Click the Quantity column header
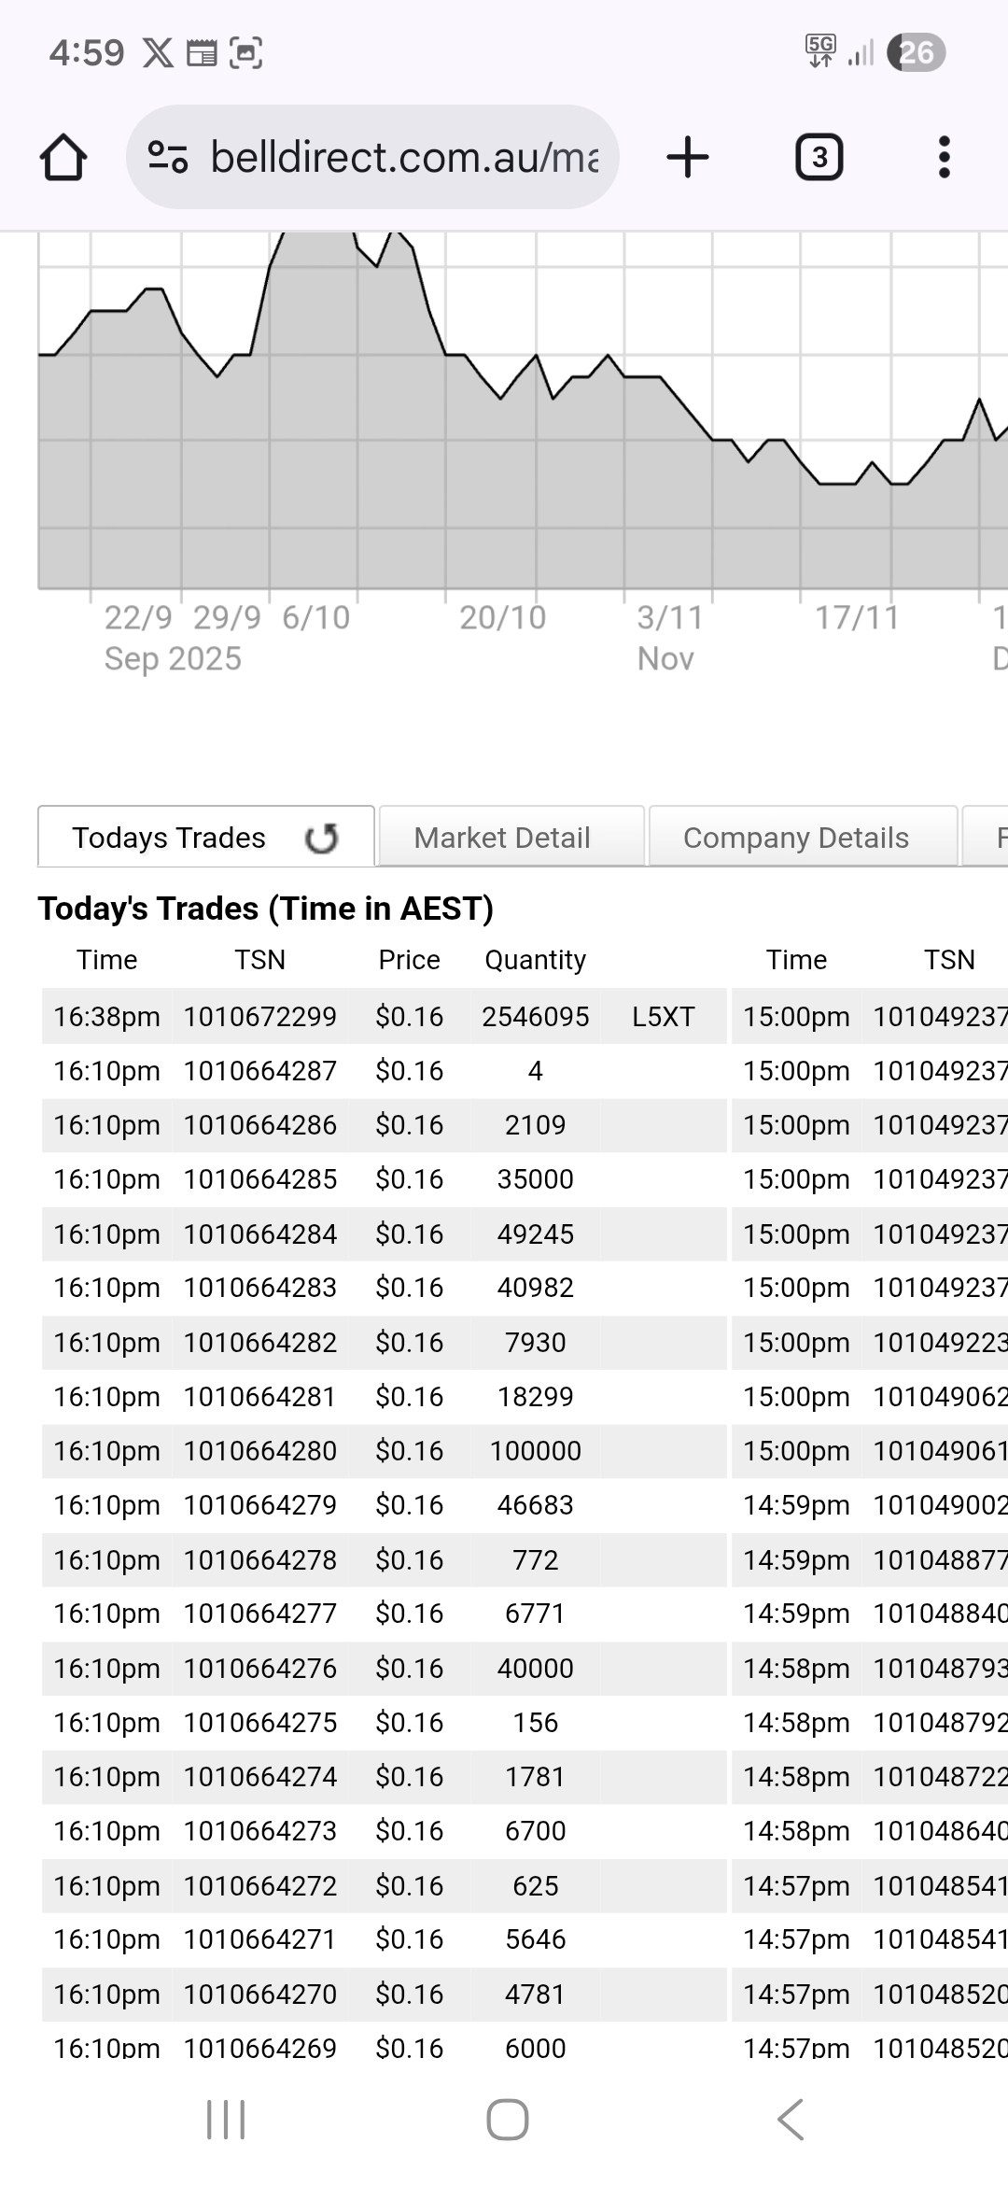The width and height of the screenshot is (1008, 2185). tap(535, 960)
